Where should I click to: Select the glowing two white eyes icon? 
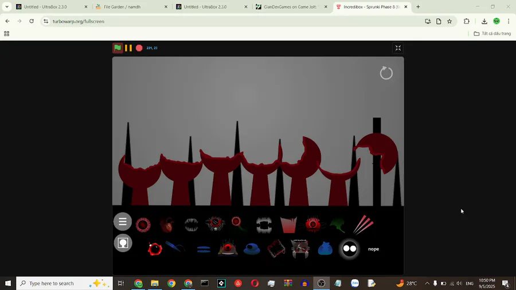pos(350,249)
